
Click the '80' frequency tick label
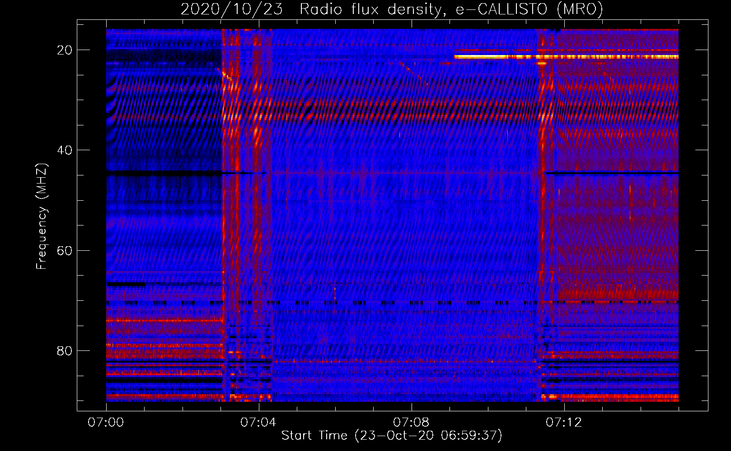65,350
